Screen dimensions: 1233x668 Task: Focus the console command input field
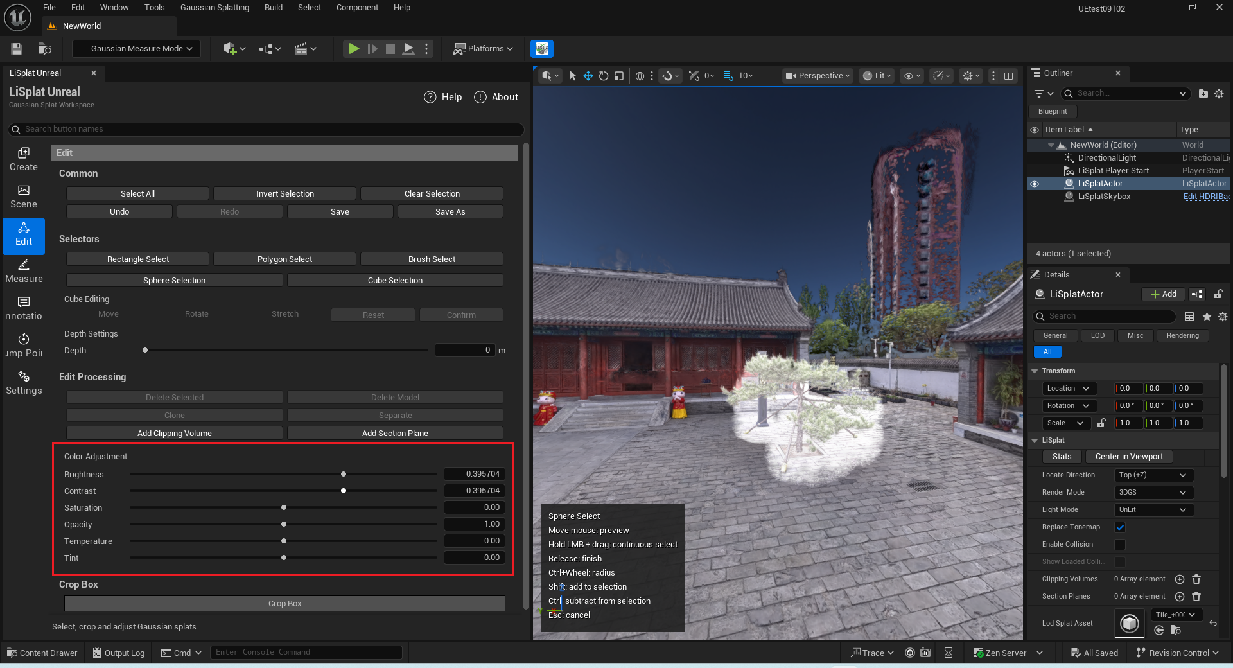coord(306,653)
